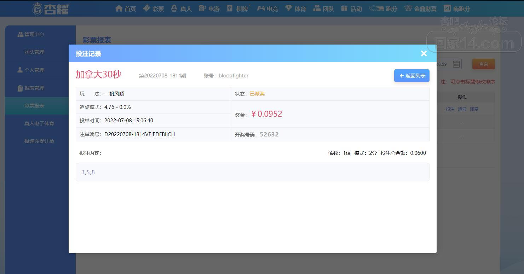This screenshot has height=274, width=524.
Task: Click the lottery ticket icon beside 彩票
Action: coord(146,8)
